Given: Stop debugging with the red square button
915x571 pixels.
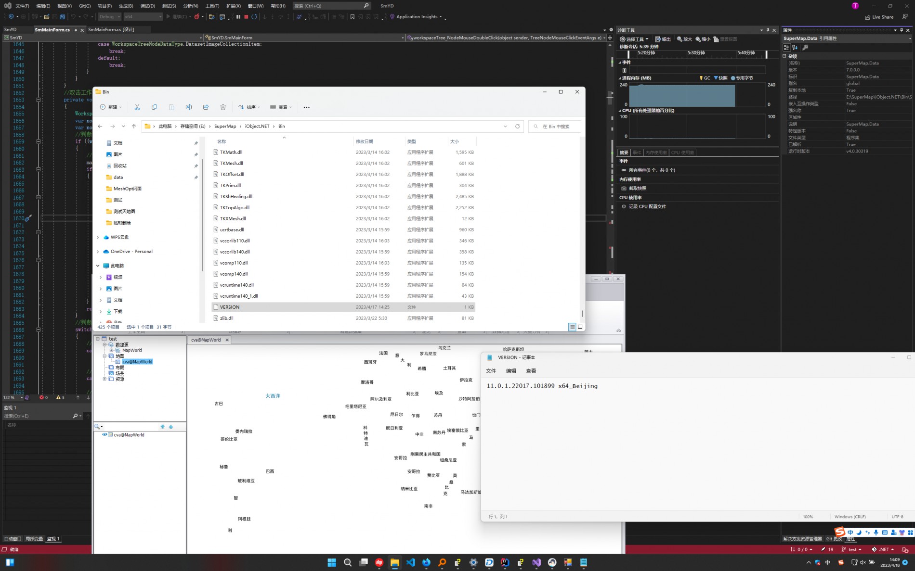Looking at the screenshot, I should [x=246, y=17].
